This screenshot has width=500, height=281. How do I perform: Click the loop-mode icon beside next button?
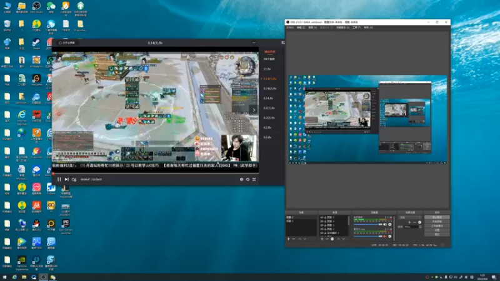click(74, 180)
